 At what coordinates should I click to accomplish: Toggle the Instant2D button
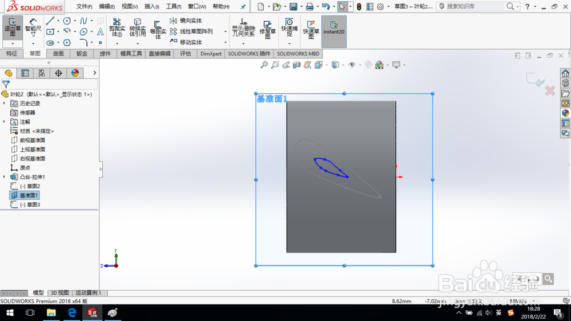[x=333, y=31]
